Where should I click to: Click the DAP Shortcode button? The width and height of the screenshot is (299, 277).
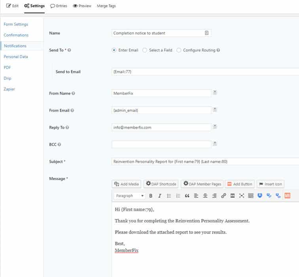(161, 184)
